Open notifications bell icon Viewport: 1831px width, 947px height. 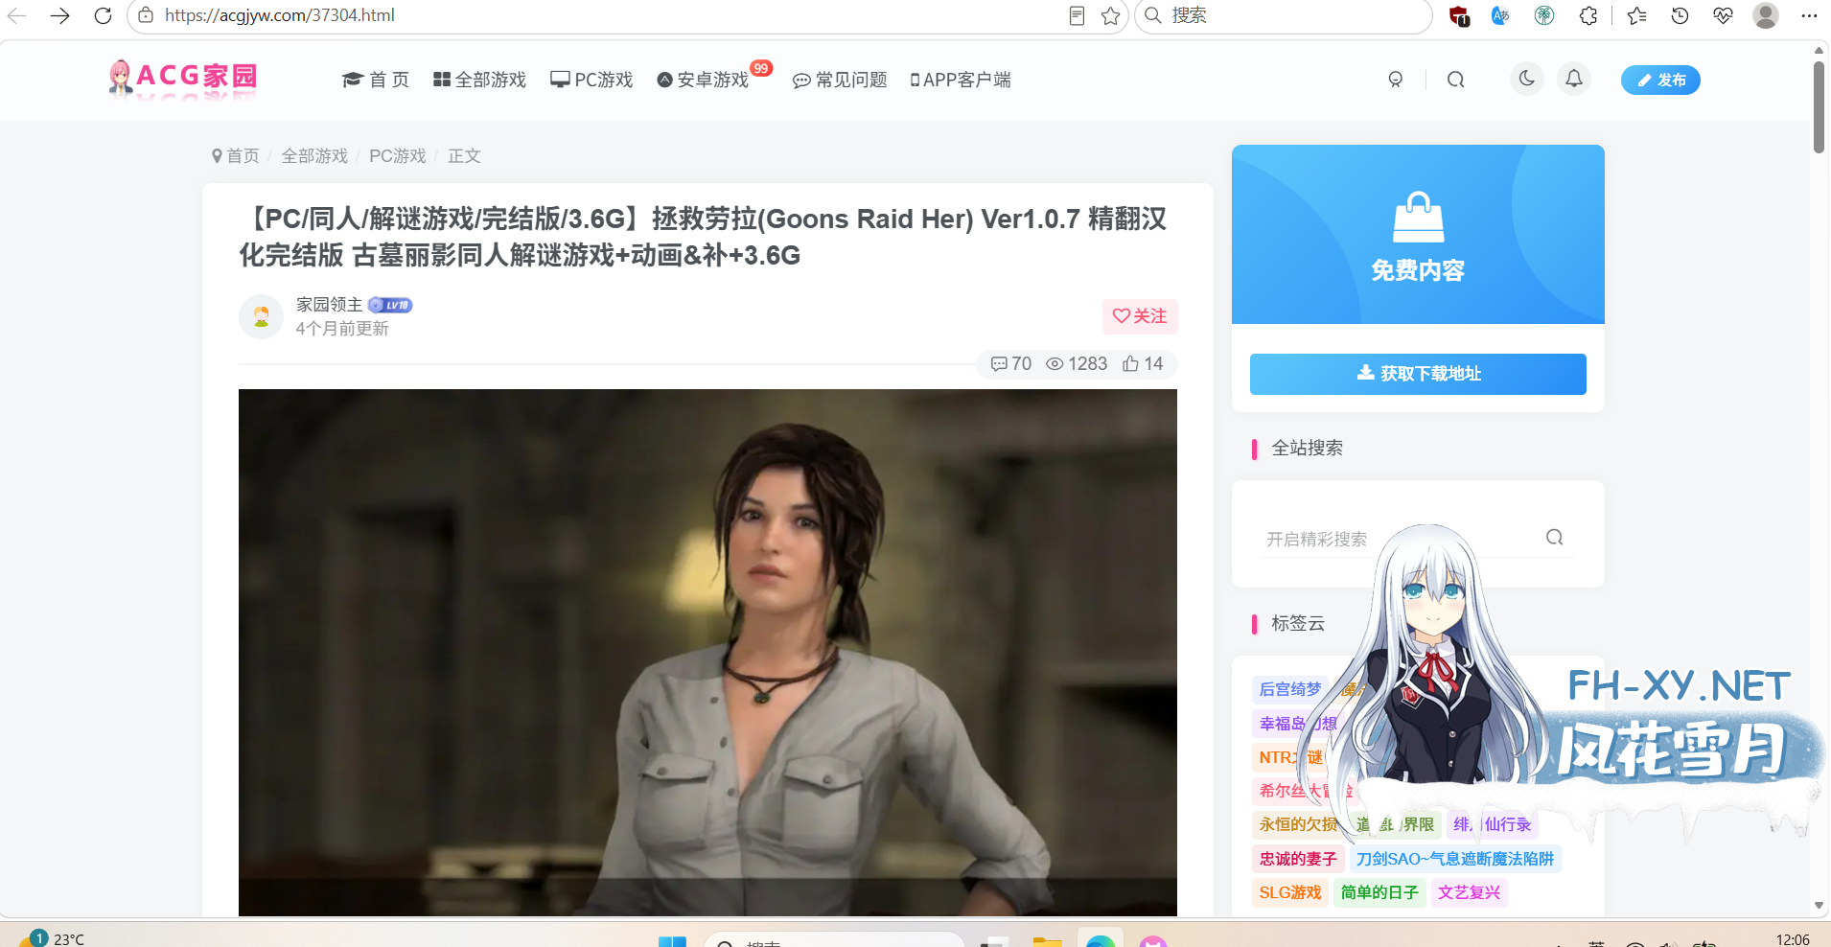point(1574,79)
